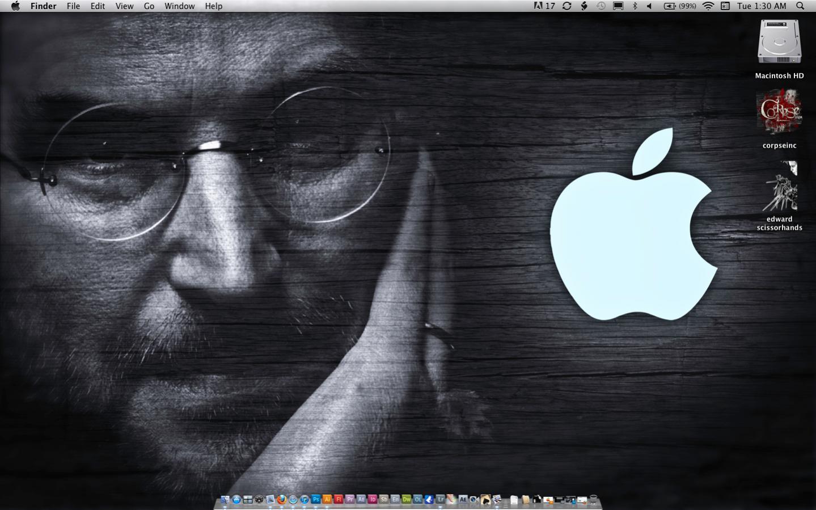Open the volume control in menu bar
The width and height of the screenshot is (816, 510).
pos(650,6)
